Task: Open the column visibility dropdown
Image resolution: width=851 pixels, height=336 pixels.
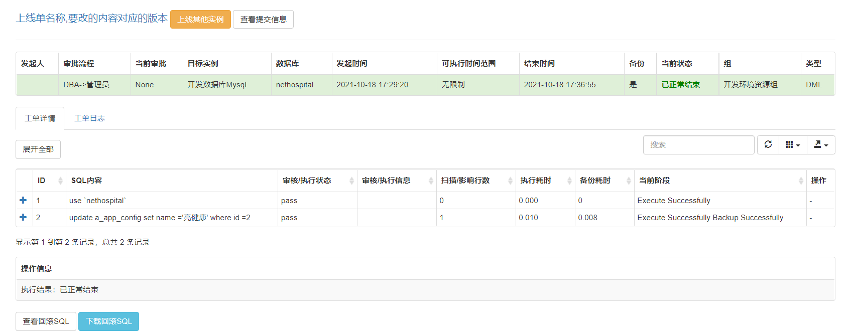Action: coord(792,145)
